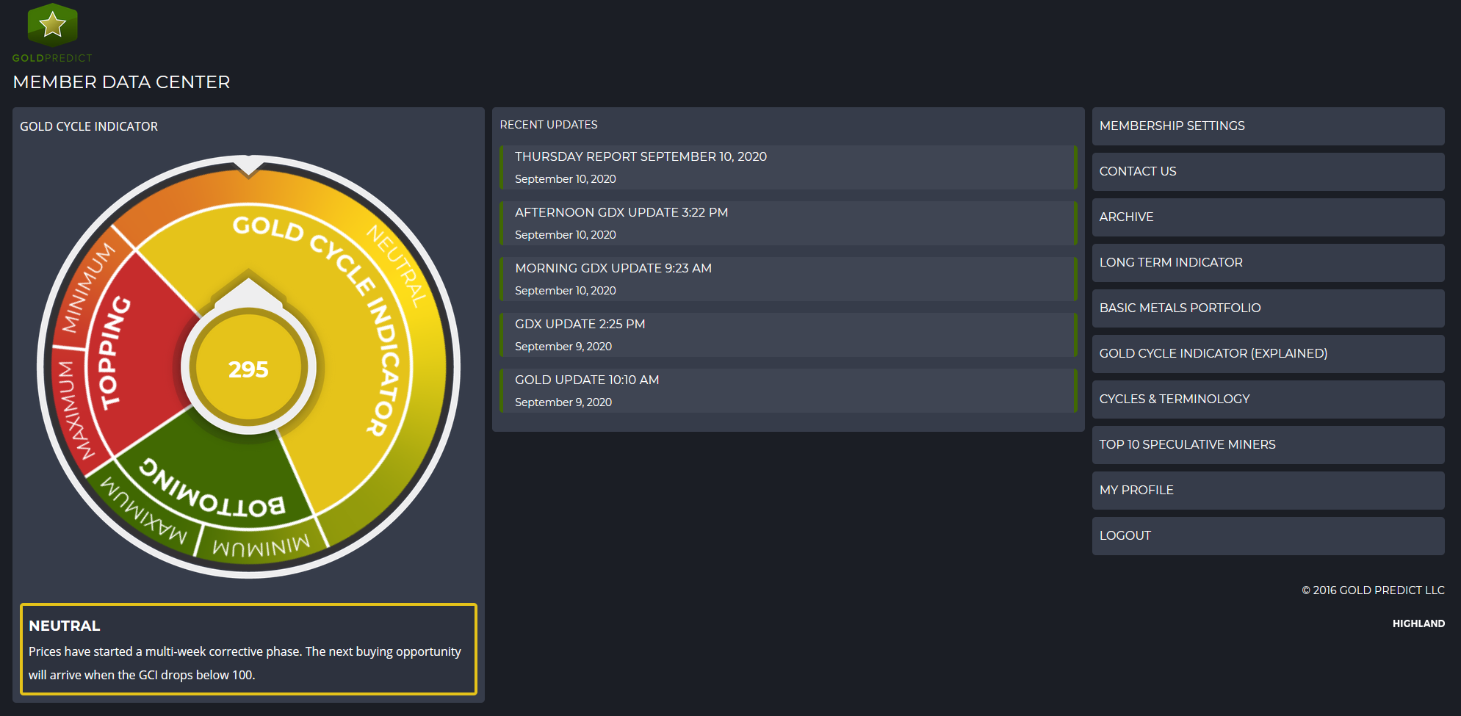Image resolution: width=1461 pixels, height=716 pixels.
Task: Click the white pointer atop the gauge
Action: coord(248,166)
